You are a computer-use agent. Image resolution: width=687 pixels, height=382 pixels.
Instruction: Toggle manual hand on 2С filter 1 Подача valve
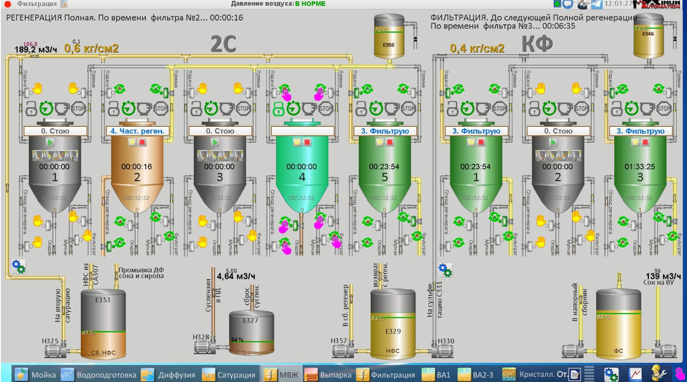(x=37, y=89)
